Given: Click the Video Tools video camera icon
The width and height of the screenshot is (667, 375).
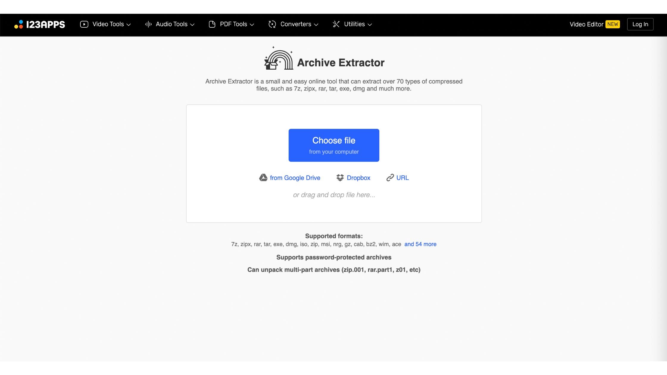Looking at the screenshot, I should point(84,24).
